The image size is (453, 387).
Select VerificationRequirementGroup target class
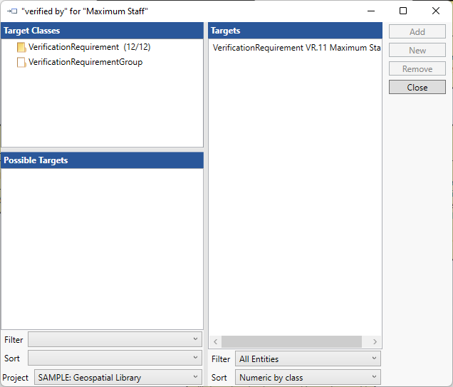coord(85,62)
